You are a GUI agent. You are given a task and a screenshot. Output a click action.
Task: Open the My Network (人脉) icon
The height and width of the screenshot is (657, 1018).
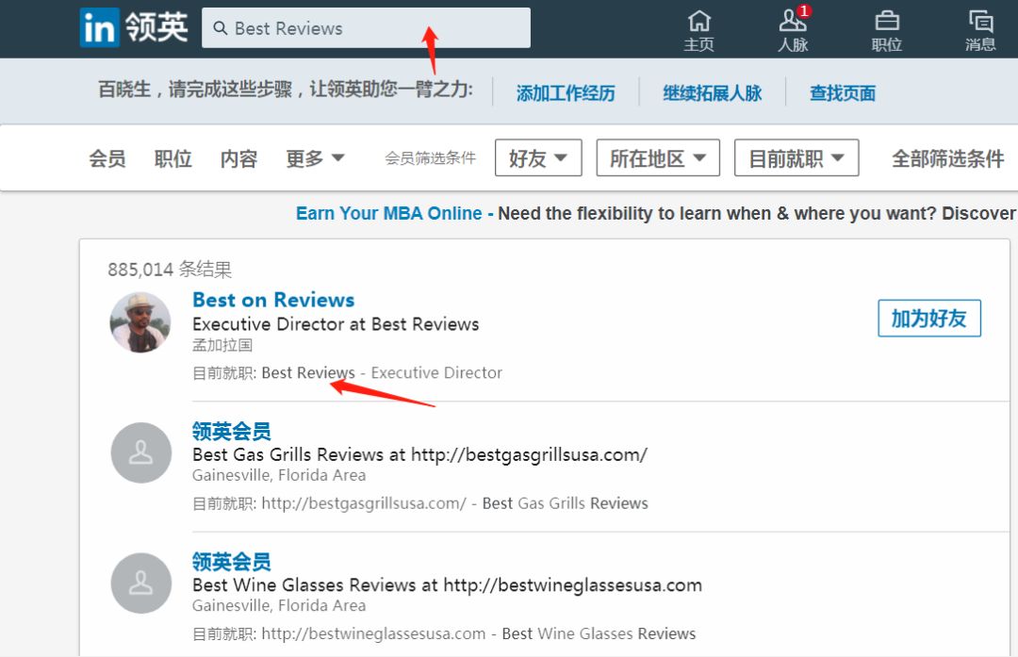click(793, 22)
